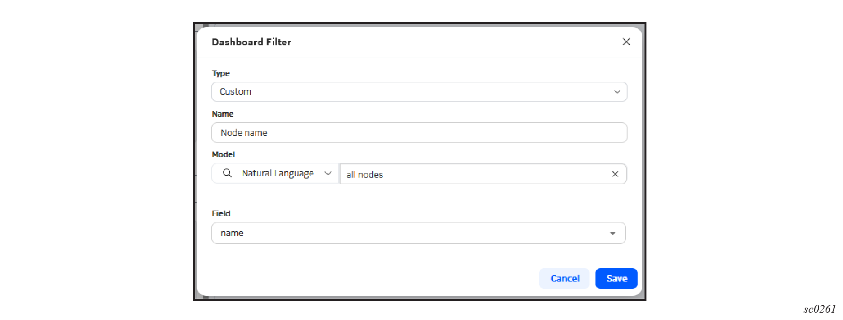Click the sc0261 figure caption
The height and width of the screenshot is (320, 843).
[x=820, y=309]
